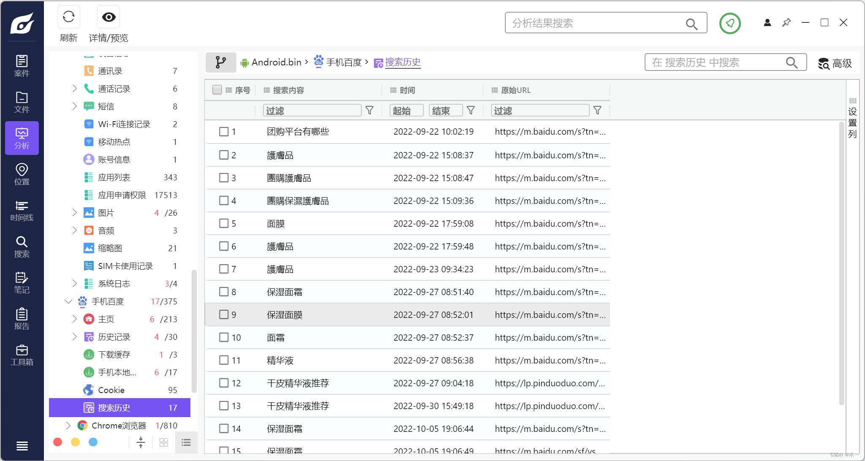Click the filter funnel for 搜索内容 column

click(369, 111)
